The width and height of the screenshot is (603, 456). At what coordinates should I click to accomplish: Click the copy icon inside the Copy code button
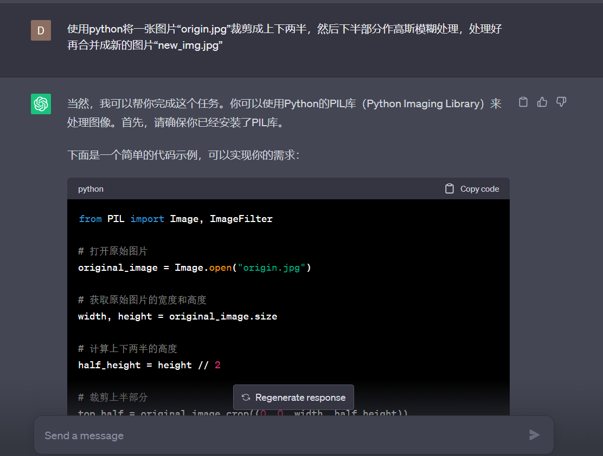click(450, 188)
